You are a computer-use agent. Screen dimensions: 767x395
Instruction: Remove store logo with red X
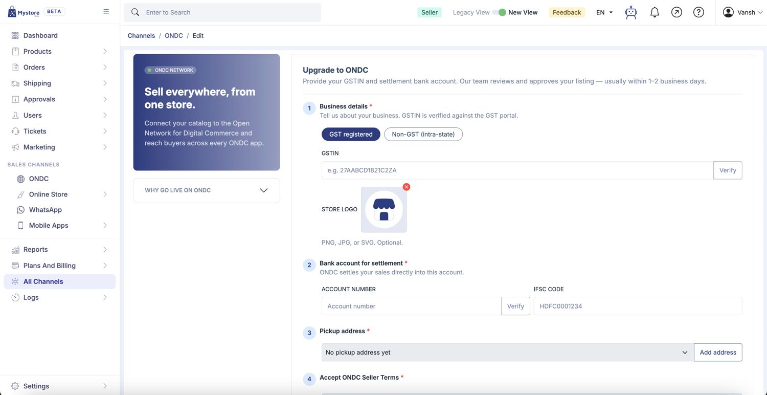[x=407, y=187]
